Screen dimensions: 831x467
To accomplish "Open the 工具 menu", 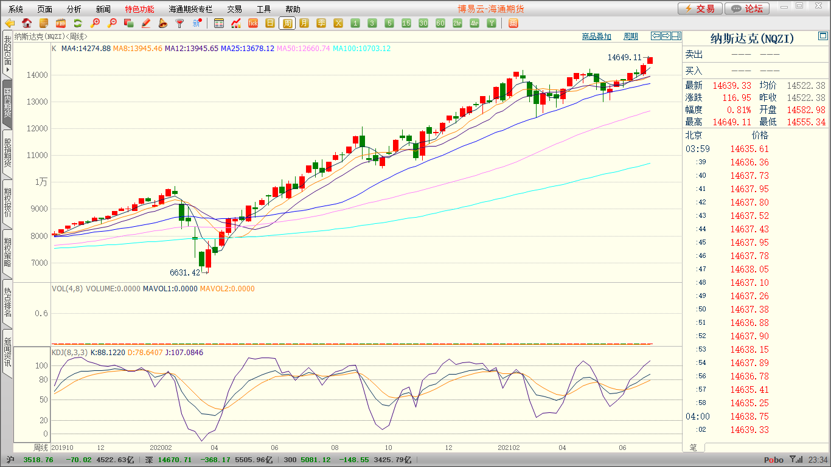I will coord(263,9).
